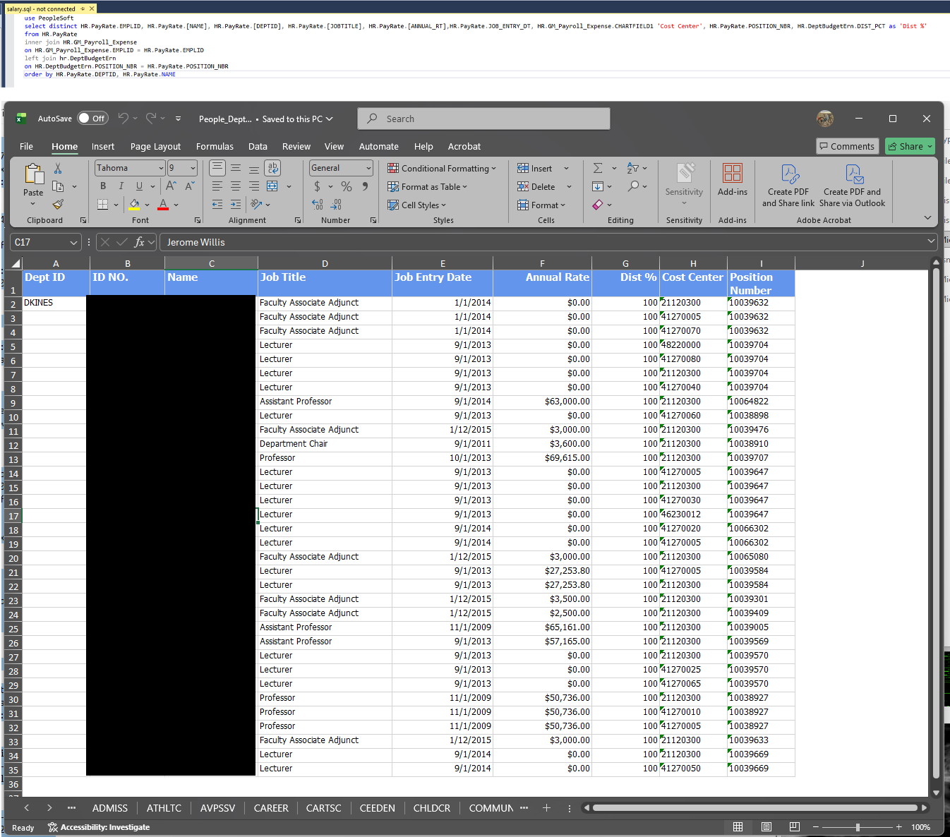The image size is (950, 837).
Task: Expand Format as Table menu
Action: point(428,186)
